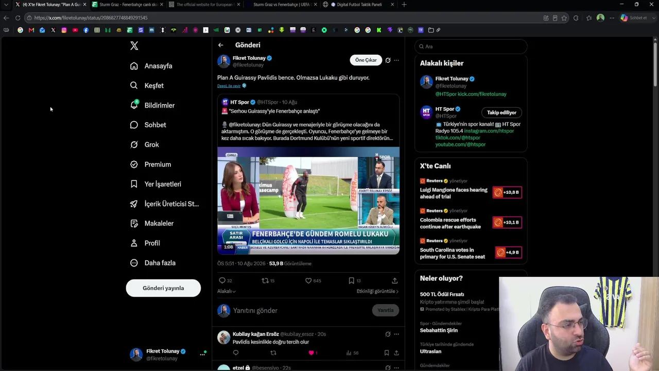Click reply icon showing 32 replies
The height and width of the screenshot is (371, 659).
click(x=222, y=281)
